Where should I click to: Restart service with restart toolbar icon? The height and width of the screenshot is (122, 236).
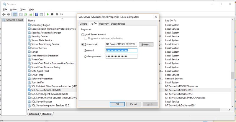click(x=62, y=14)
